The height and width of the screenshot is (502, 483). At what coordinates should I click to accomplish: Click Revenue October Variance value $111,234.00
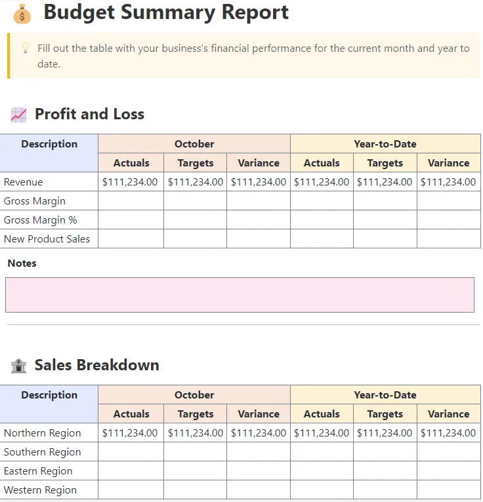[x=259, y=182]
